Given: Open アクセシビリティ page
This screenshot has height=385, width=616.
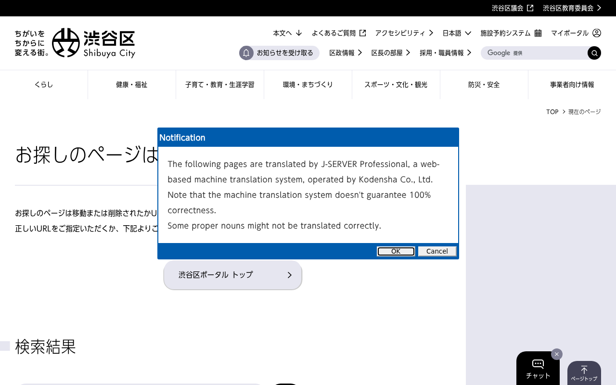Looking at the screenshot, I should click(404, 33).
